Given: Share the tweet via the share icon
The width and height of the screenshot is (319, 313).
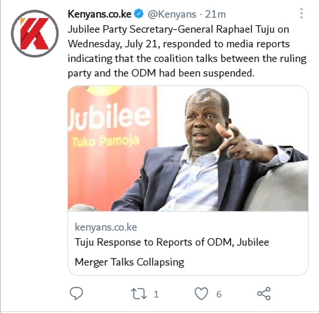Looking at the screenshot, I should point(264,294).
